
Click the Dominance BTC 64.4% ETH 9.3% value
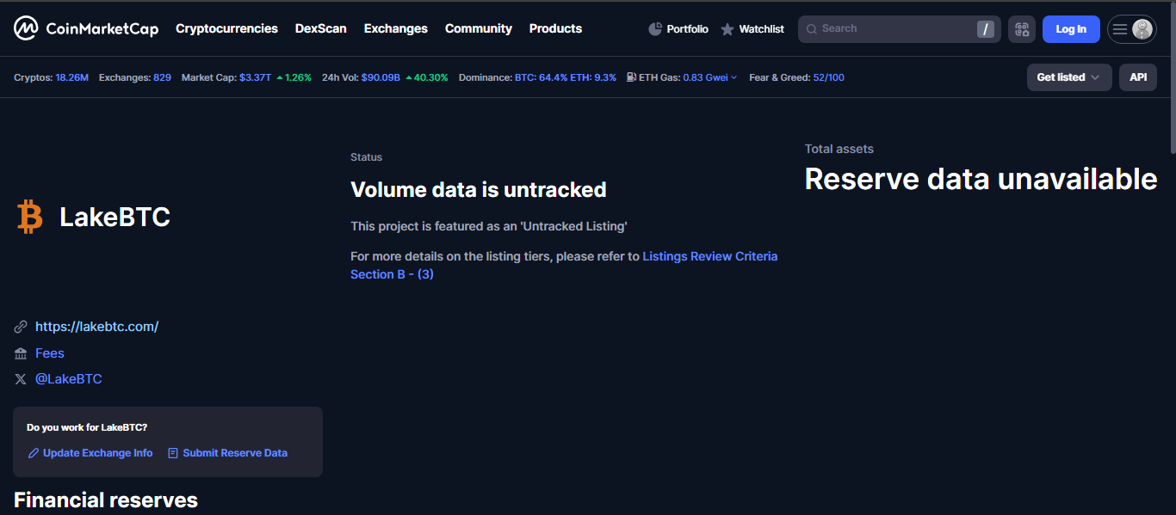566,77
